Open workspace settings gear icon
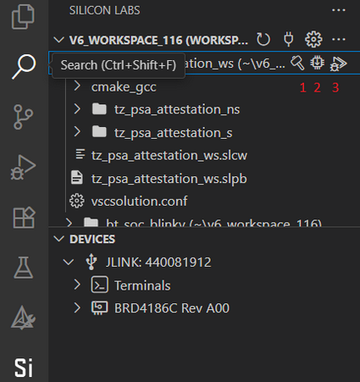The width and height of the screenshot is (360, 382). tap(313, 39)
